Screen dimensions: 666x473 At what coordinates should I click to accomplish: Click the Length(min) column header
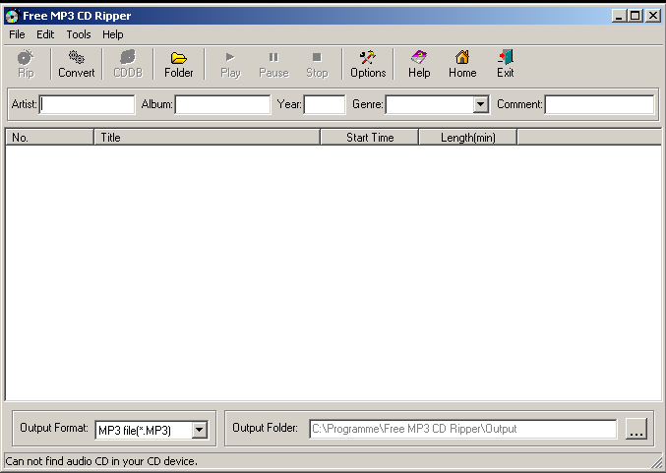tap(468, 138)
